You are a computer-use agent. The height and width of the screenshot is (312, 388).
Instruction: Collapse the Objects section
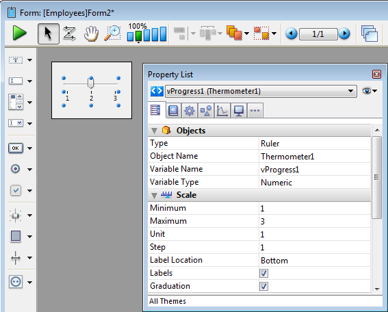(x=154, y=131)
